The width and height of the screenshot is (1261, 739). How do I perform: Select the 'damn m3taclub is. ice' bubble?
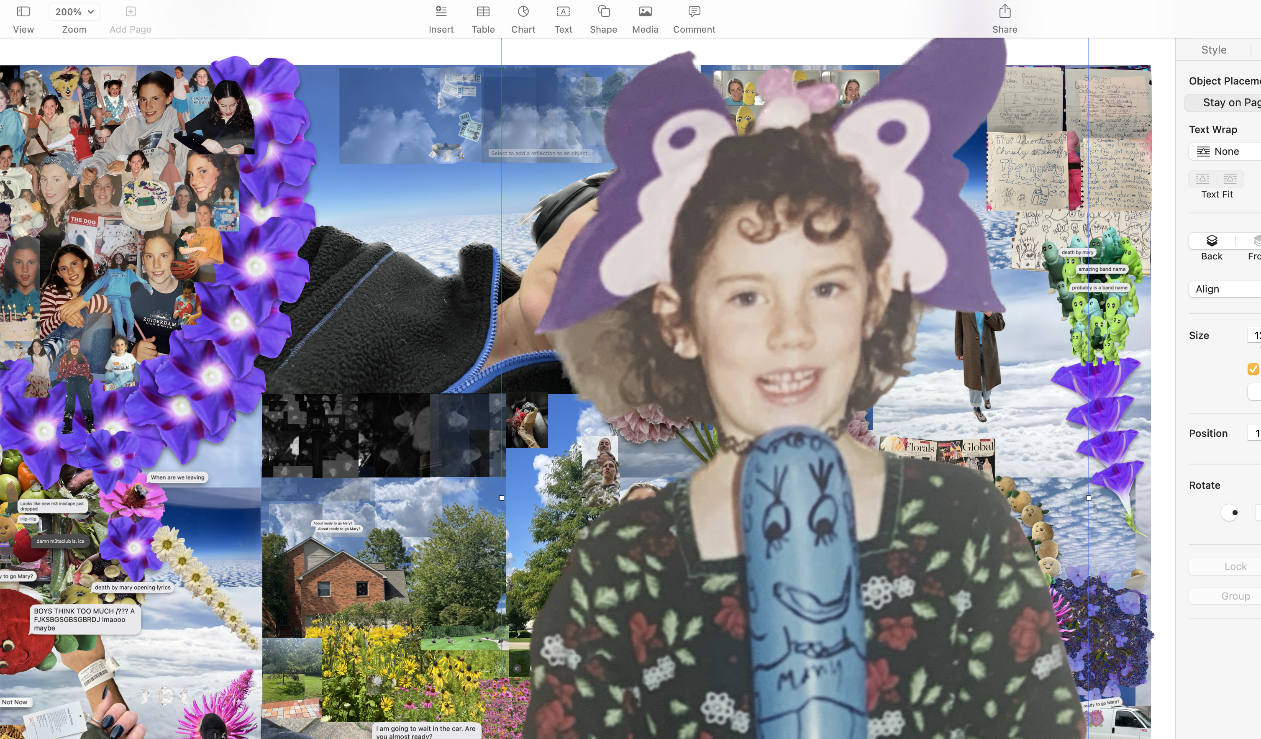point(61,541)
